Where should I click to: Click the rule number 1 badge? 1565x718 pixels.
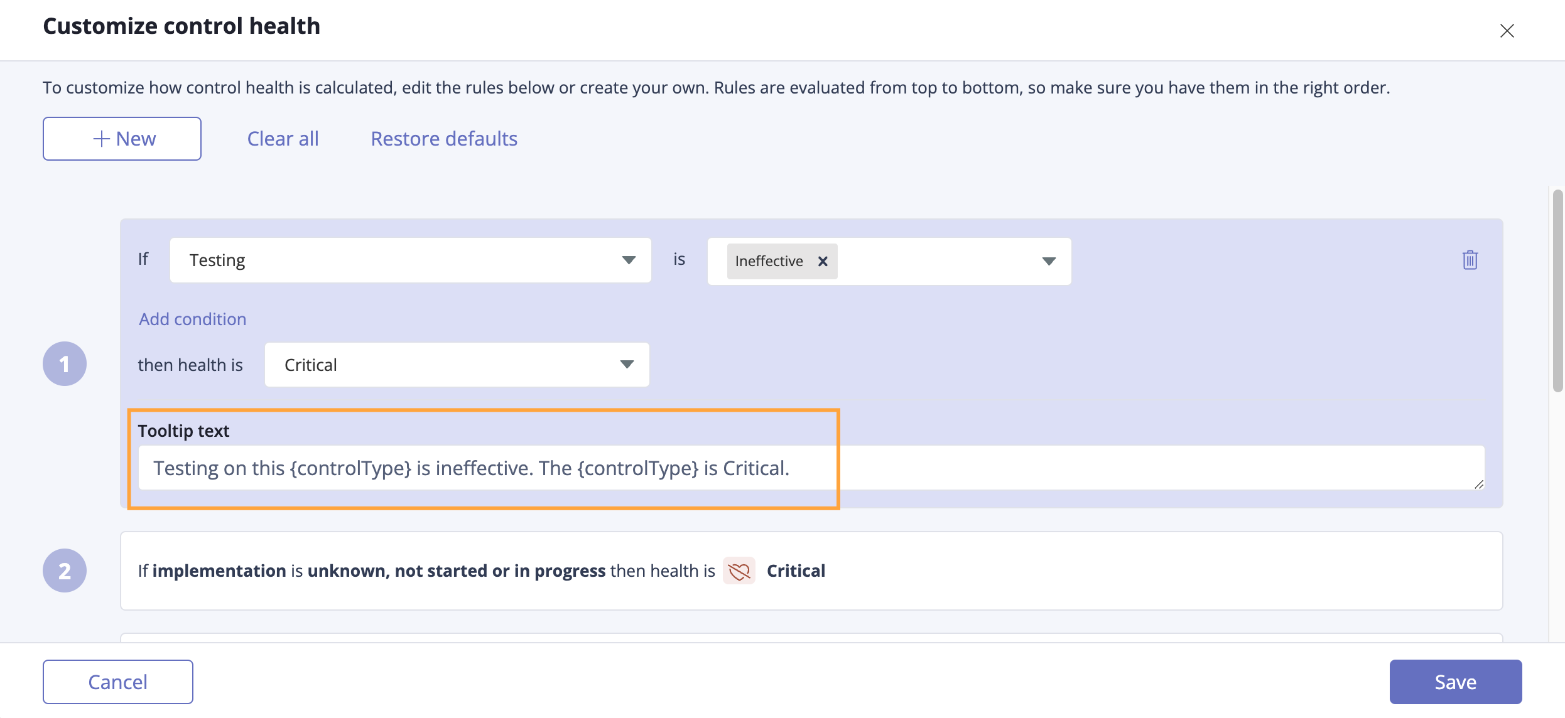click(65, 364)
